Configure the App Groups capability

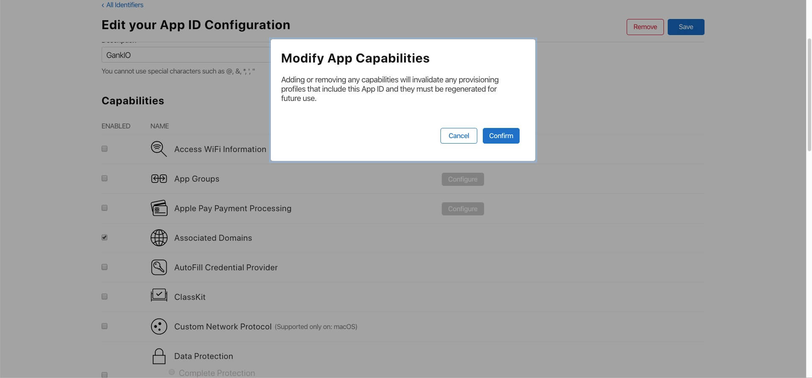click(x=462, y=179)
